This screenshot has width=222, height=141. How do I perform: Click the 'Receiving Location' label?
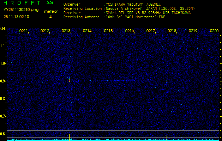pos(83,8)
